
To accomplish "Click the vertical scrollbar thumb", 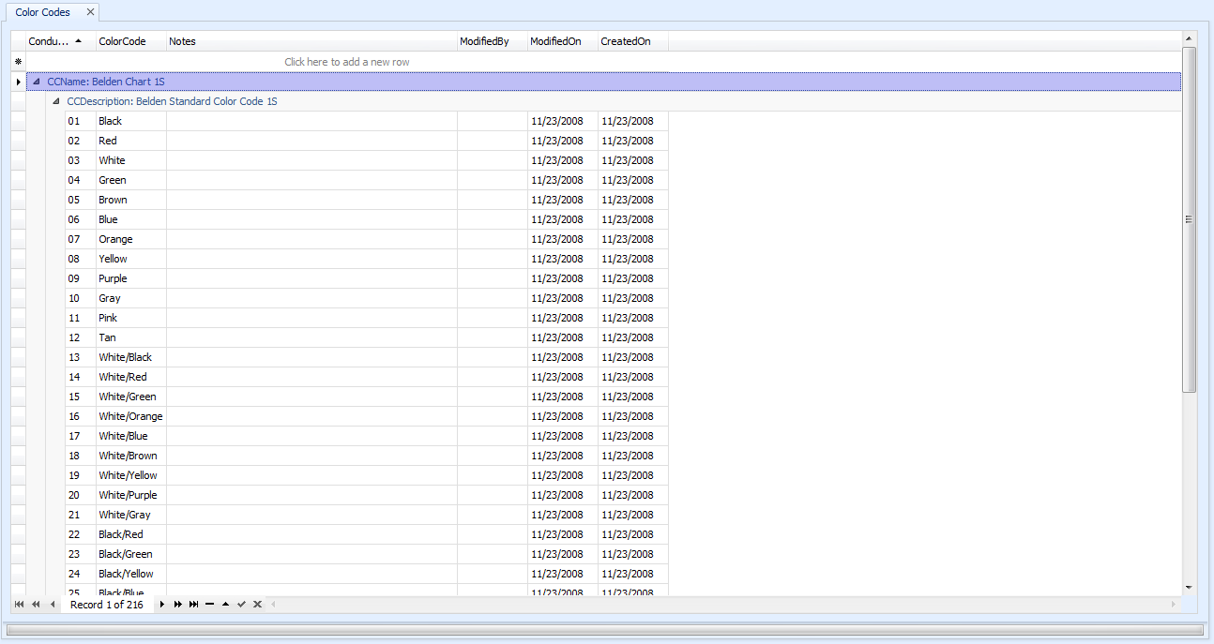I will (1189, 219).
